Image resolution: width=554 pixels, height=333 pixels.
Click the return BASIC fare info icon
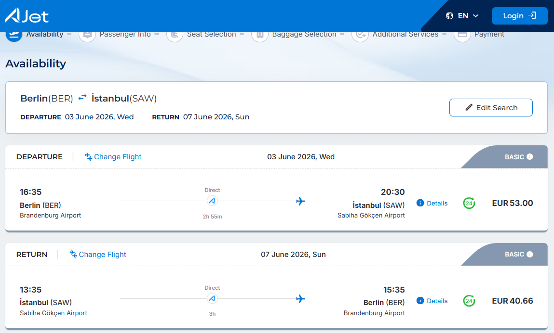pos(529,255)
